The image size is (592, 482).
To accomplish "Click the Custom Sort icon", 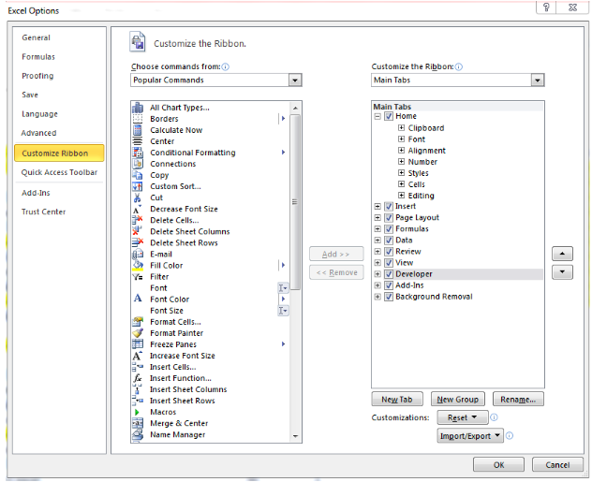I will [138, 186].
